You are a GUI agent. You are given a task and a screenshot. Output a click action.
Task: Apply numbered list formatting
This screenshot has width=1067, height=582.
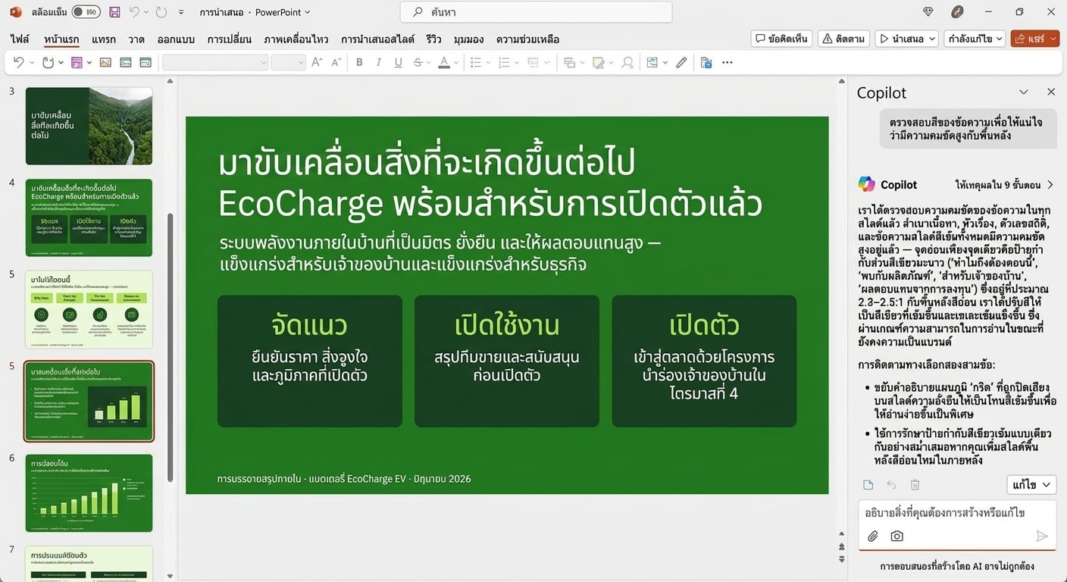coord(504,62)
